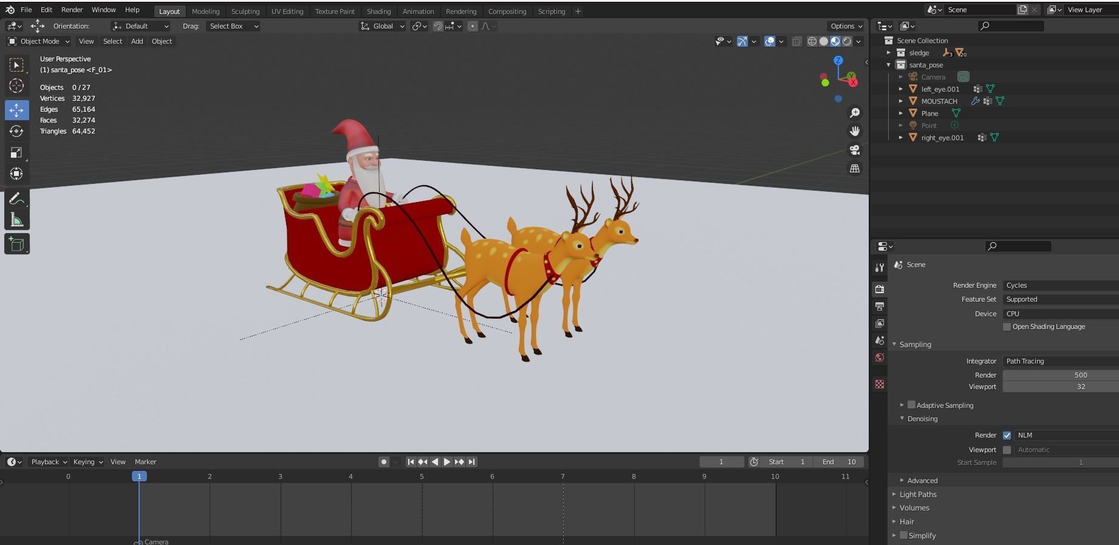Jump to the last frame
The image size is (1119, 545).
pos(471,462)
